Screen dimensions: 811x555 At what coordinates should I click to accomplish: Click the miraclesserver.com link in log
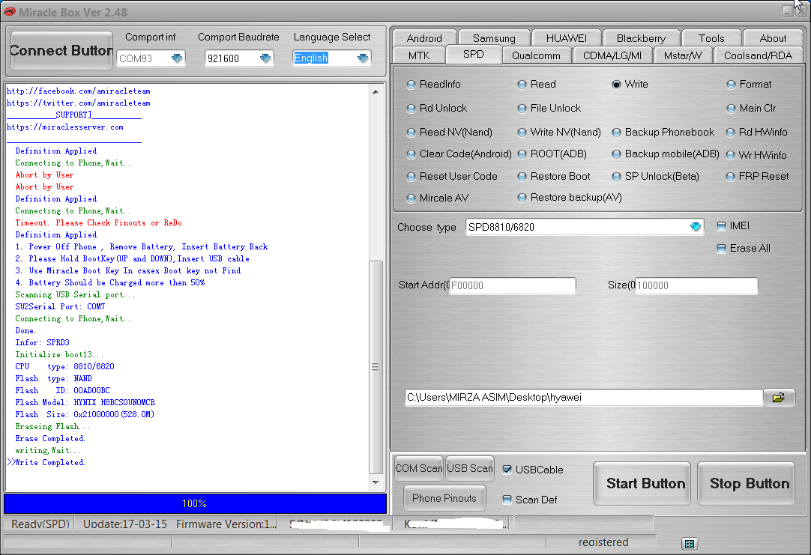[x=64, y=127]
